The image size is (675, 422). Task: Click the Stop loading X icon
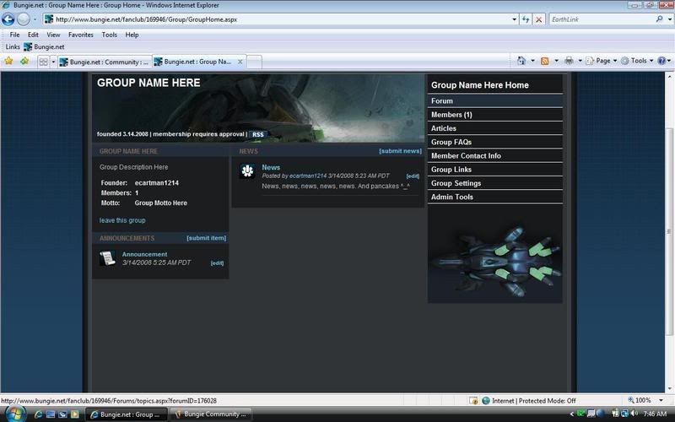click(x=539, y=19)
